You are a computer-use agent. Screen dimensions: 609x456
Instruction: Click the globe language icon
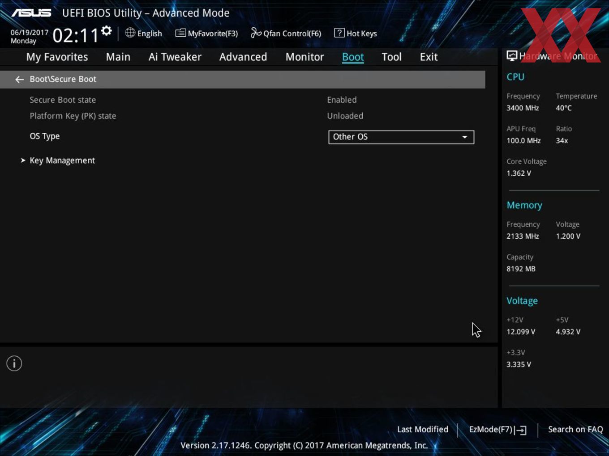pos(130,33)
